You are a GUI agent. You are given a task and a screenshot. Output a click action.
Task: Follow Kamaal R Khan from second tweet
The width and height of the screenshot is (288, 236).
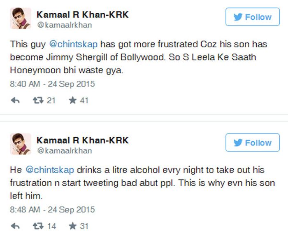click(x=252, y=143)
